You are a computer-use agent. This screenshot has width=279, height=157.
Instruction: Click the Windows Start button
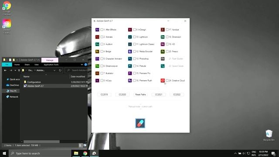[4, 153]
